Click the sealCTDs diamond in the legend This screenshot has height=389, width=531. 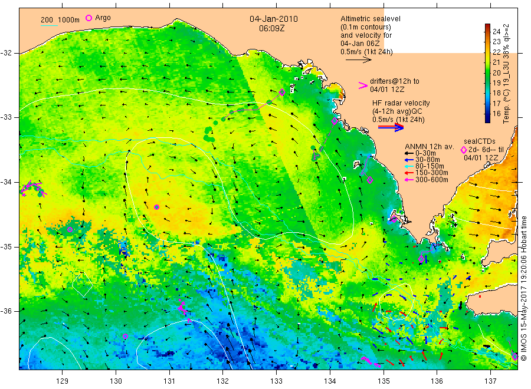[x=464, y=150]
